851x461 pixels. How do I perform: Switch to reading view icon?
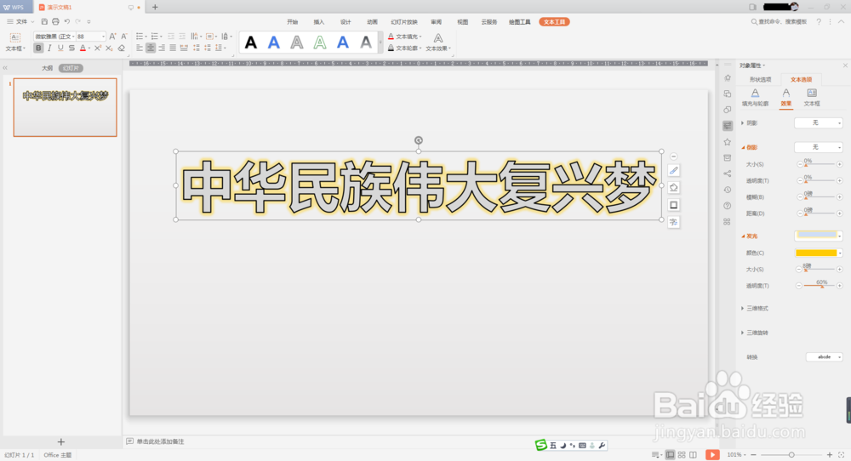pos(693,455)
